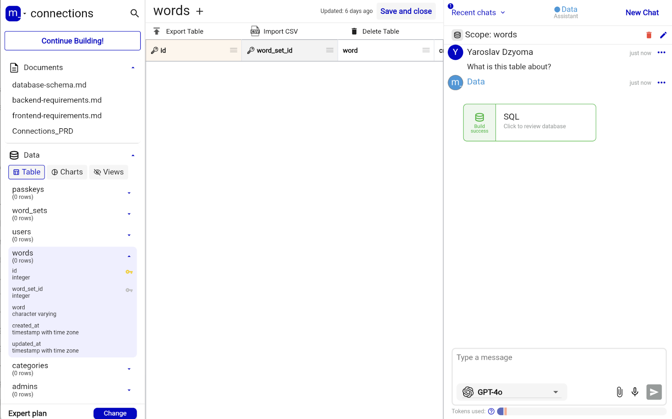Click the microphone voice input icon
Screen dimensions: 672x419
pos(635,392)
